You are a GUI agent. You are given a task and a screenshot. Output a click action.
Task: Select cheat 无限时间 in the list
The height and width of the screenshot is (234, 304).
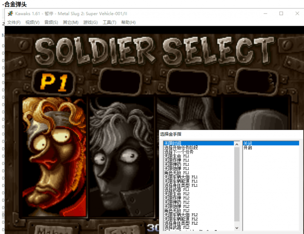tap(199, 143)
